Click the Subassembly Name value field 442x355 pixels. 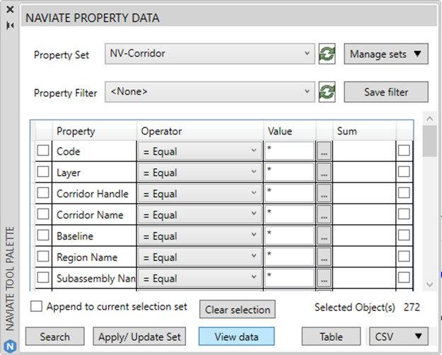click(289, 278)
